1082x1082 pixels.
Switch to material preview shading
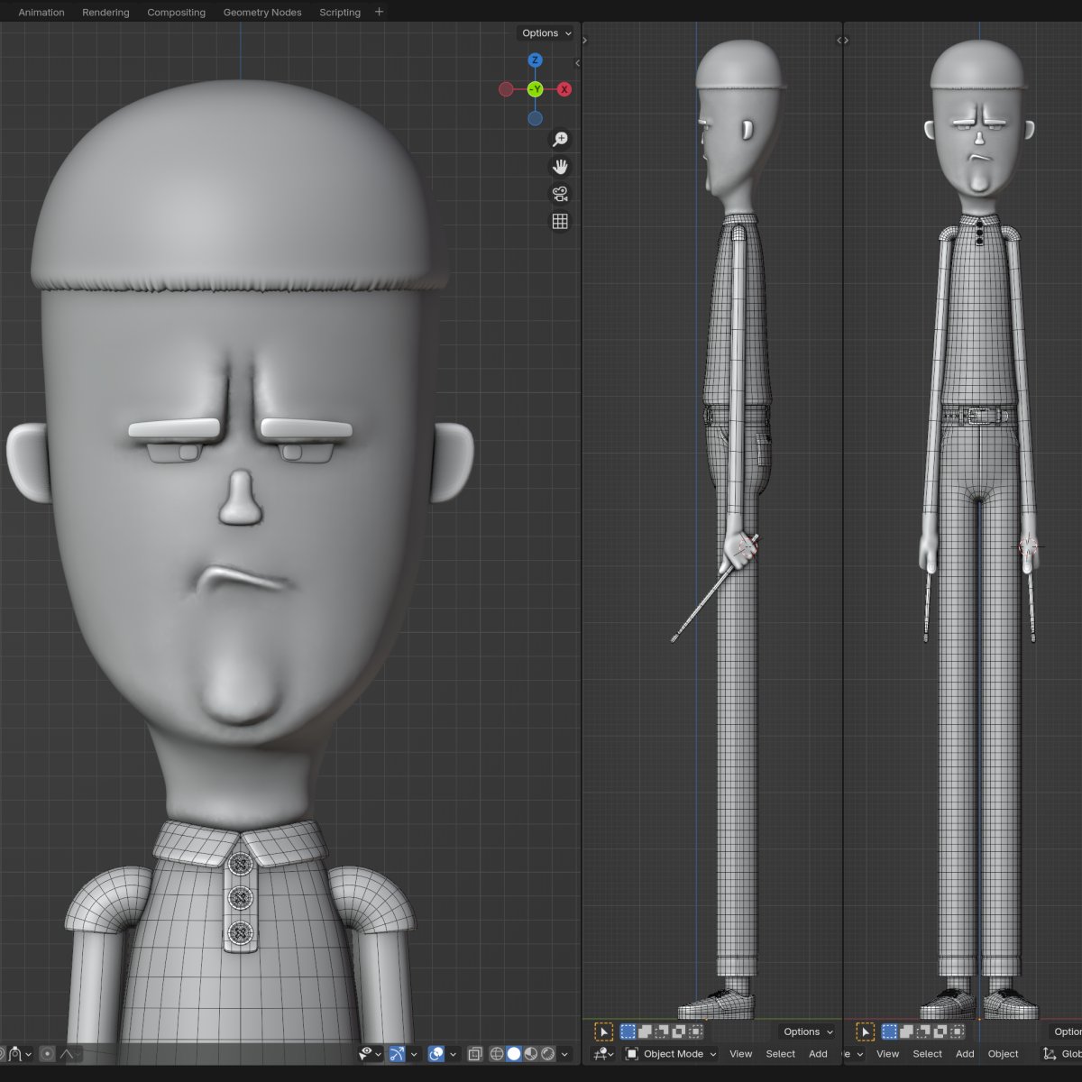coord(531,1054)
